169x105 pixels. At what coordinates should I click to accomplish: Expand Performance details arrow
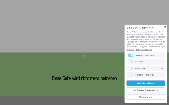pyautogui.click(x=162, y=68)
